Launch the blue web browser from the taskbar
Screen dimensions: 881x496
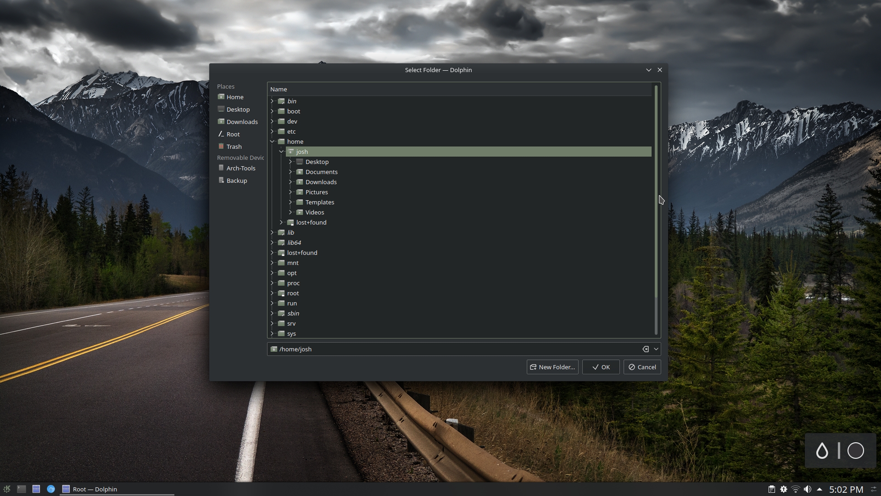[51, 489]
